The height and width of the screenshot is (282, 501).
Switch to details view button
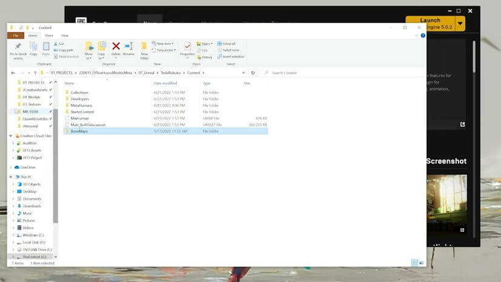[415, 263]
